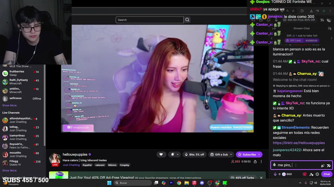The width and height of the screenshot is (334, 187).
Task: Click Gift 1 sub MX$69.60 button
Action: [x=302, y=41]
